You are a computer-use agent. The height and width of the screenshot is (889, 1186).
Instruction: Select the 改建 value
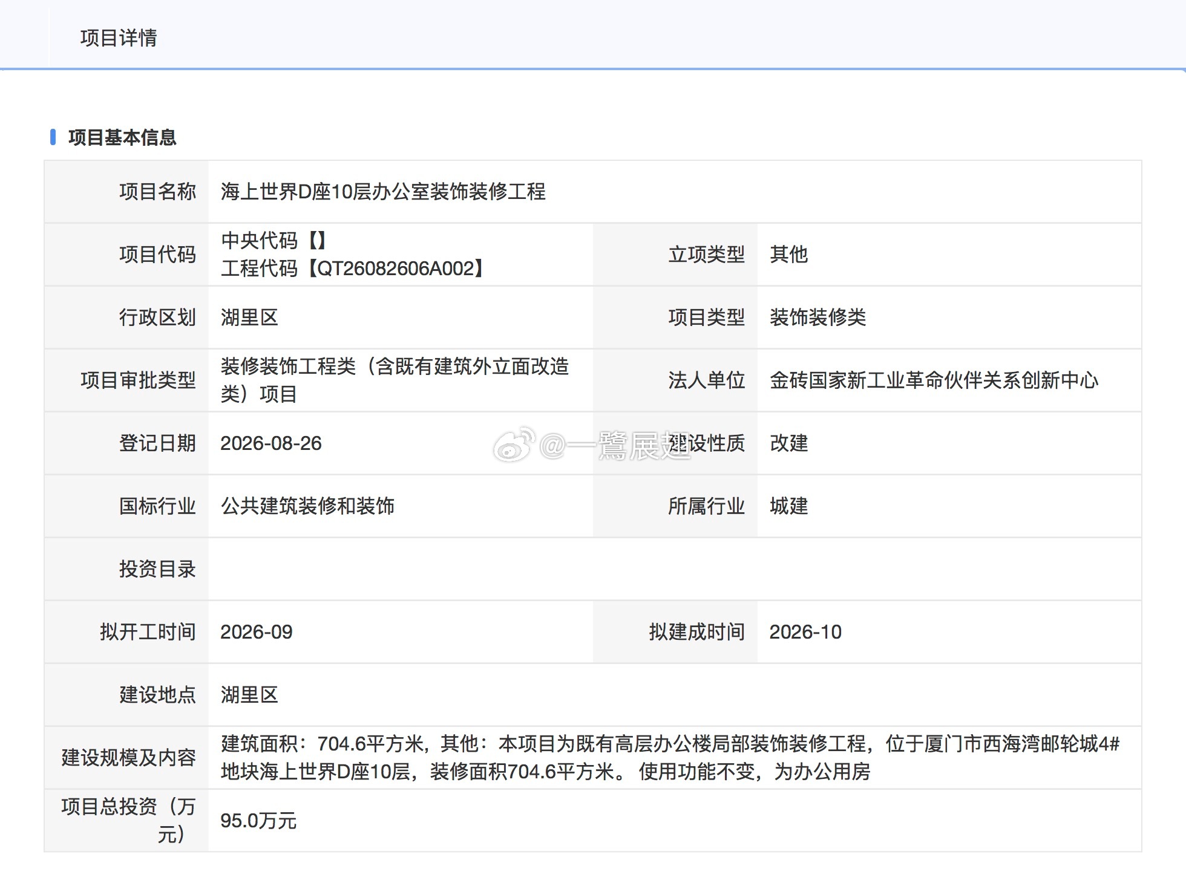pos(788,443)
